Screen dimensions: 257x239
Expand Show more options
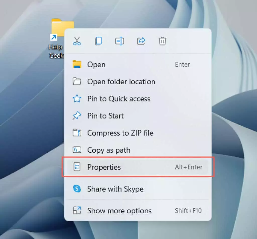coord(119,211)
